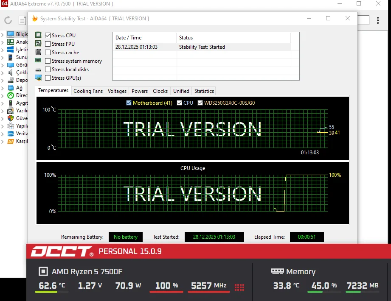Click the Elapsed Time value 00:00:51
The height and width of the screenshot is (301, 391).
pos(307,237)
